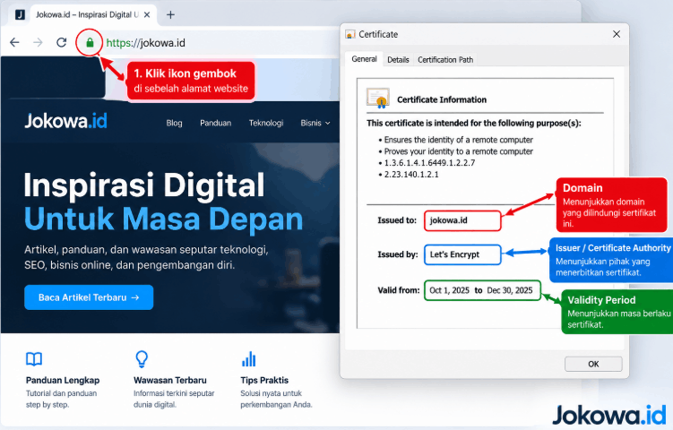Open a new tab with the plus button
The height and width of the screenshot is (430, 673).
[x=170, y=15]
